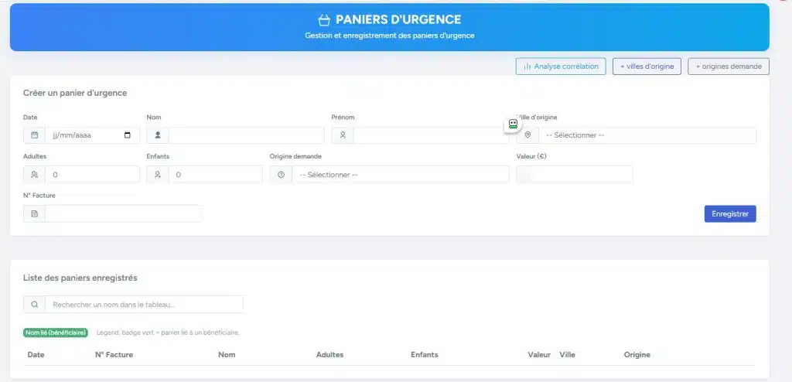792x382 pixels.
Task: Focus the Nom text field
Action: (x=247, y=135)
